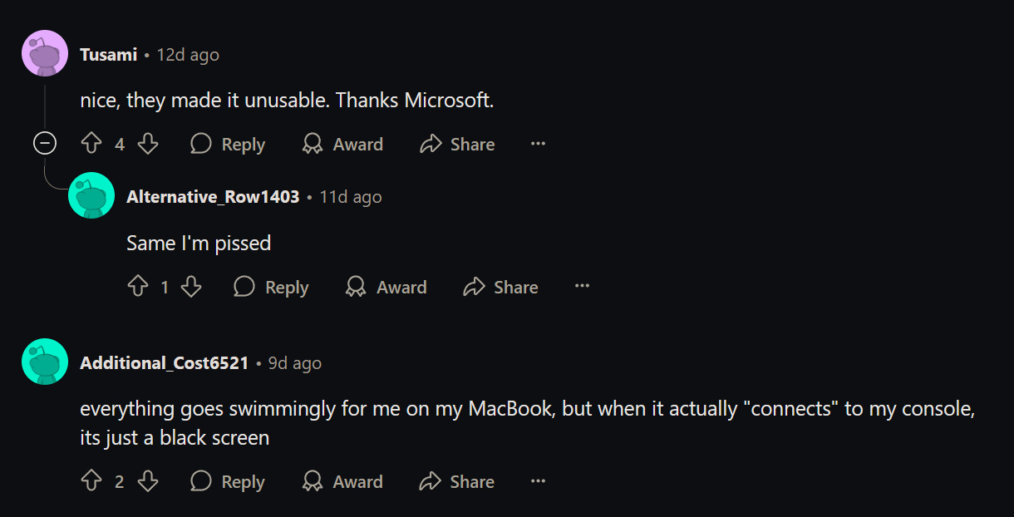The width and height of the screenshot is (1014, 517).
Task: Upvote Alternative_Row1403's reply
Action: click(138, 287)
